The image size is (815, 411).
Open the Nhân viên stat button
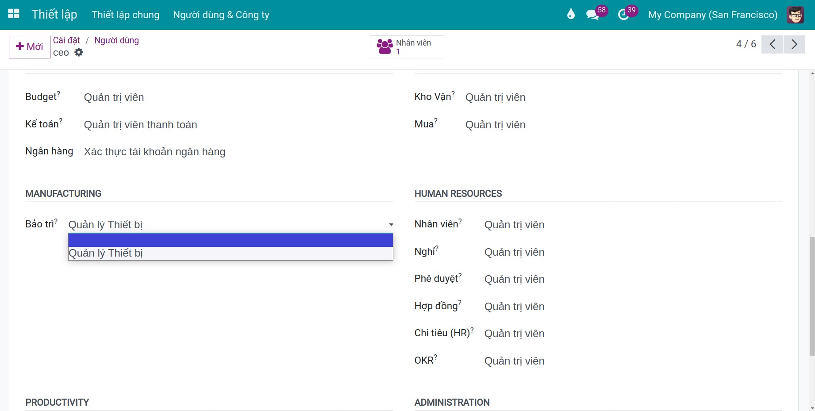407,46
